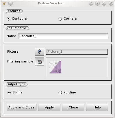Click the up chevron title bar button

pyautogui.click(x=104, y=3)
